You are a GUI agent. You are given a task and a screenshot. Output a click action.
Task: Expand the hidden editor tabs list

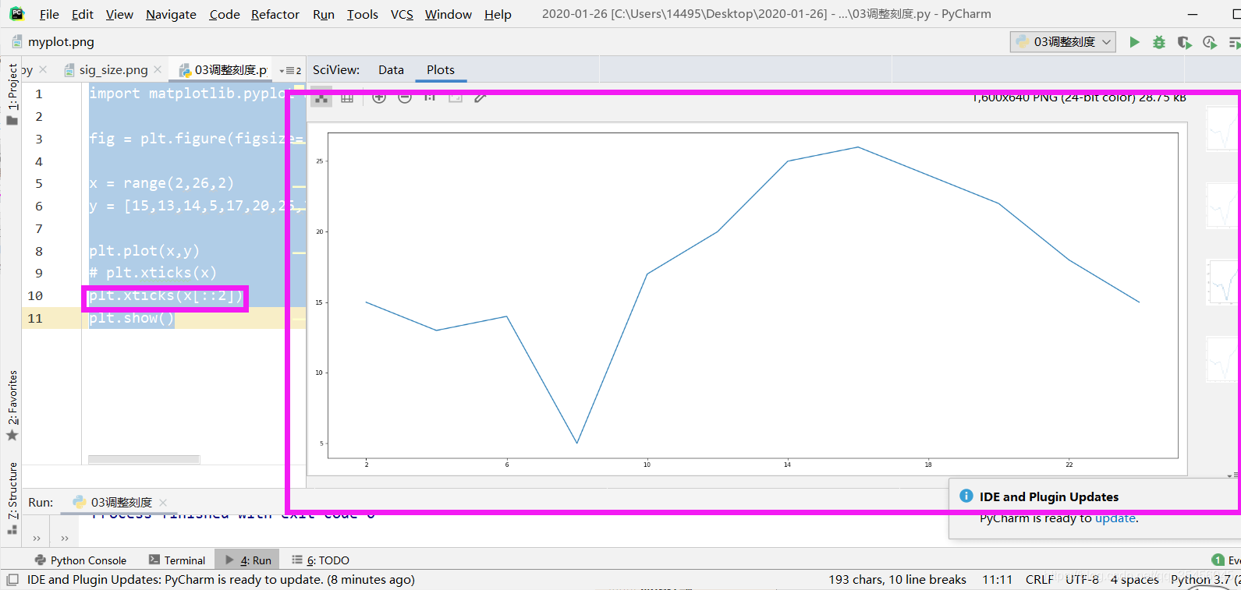[290, 70]
